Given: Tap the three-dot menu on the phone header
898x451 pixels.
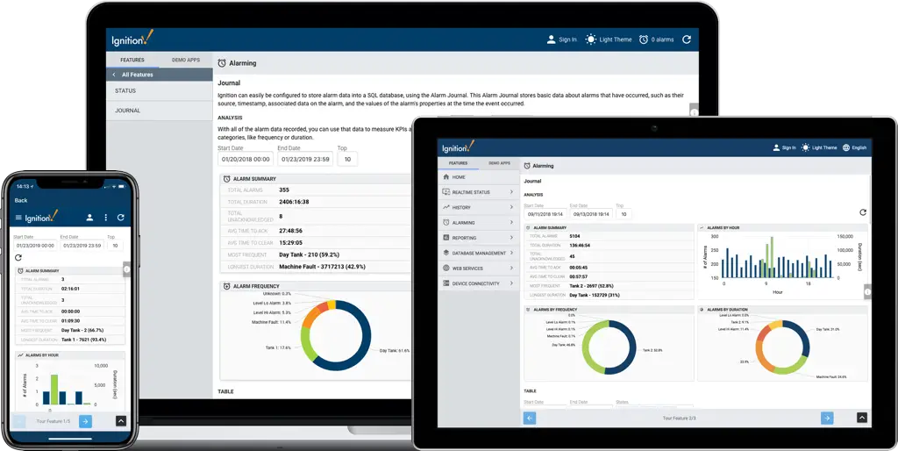Looking at the screenshot, I should (x=105, y=218).
